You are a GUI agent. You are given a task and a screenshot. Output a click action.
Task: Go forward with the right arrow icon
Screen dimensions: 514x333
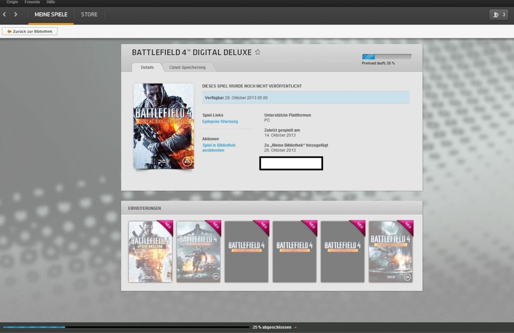pos(16,14)
